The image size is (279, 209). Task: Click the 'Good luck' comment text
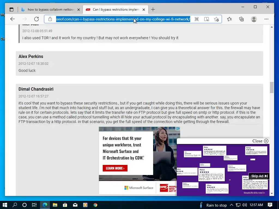[x=27, y=70]
